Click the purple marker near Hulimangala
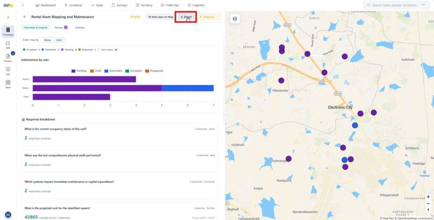 click(288, 159)
